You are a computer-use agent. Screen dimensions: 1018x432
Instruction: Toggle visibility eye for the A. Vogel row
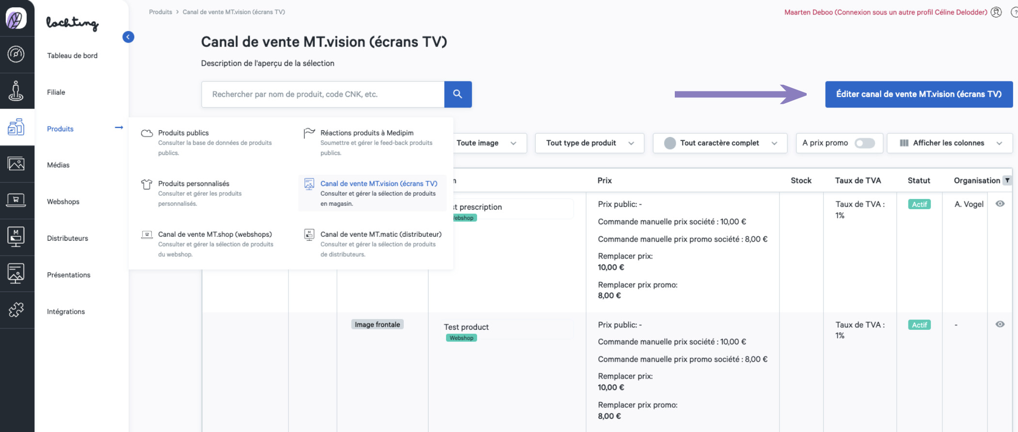coord(1000,204)
